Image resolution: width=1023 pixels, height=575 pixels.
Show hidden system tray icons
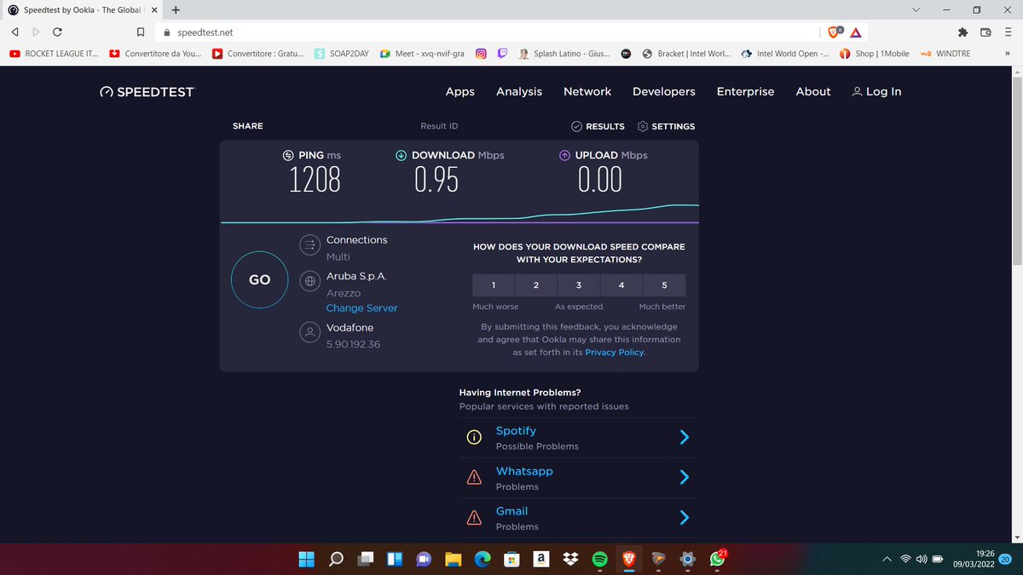click(887, 560)
